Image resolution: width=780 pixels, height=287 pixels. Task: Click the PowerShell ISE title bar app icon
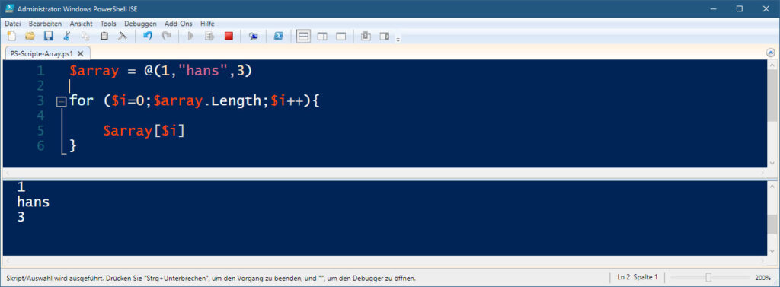[8, 8]
